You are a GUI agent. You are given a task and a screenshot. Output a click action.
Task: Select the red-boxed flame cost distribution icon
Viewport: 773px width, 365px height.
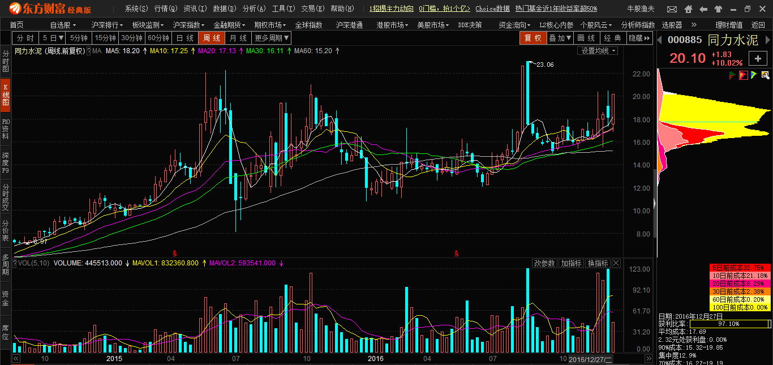pyautogui.click(x=743, y=75)
